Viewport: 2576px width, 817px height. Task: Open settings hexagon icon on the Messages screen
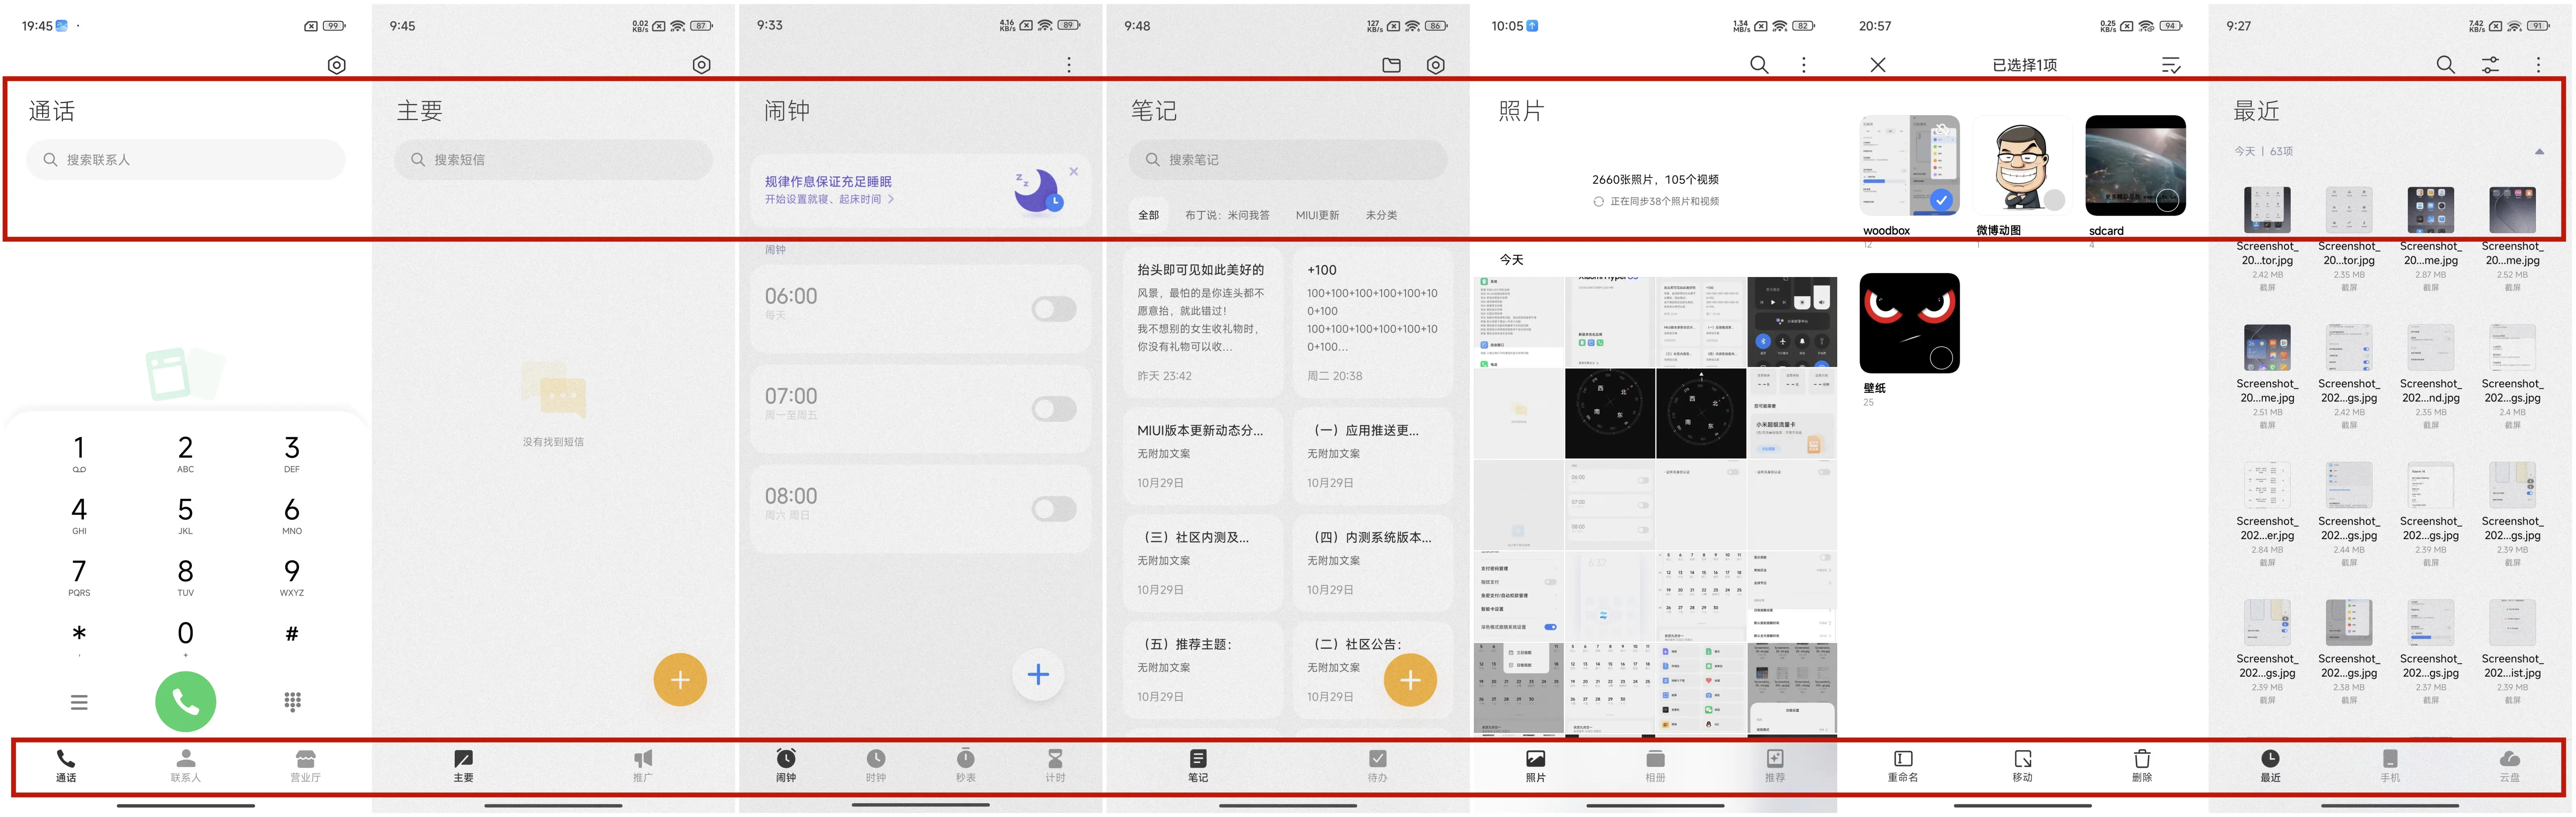tap(702, 65)
